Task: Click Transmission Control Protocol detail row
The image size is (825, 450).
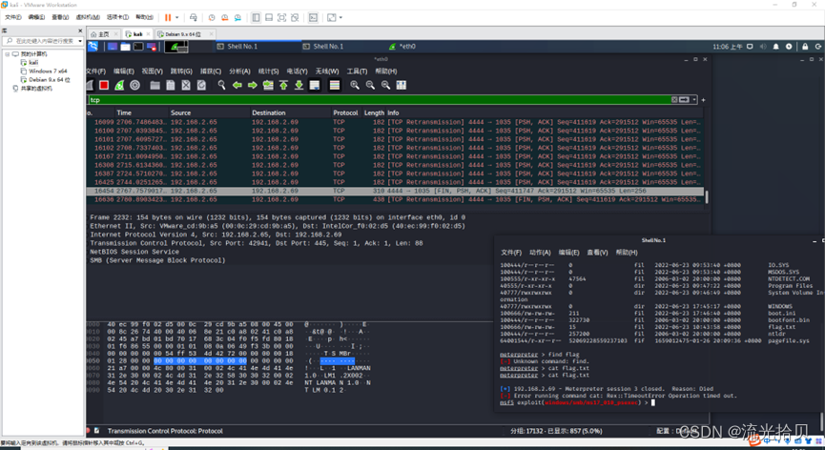Action: tap(257, 243)
